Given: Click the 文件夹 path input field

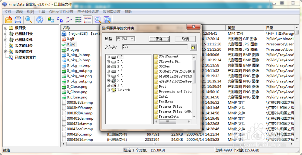Looking at the screenshot, I should point(155,47).
